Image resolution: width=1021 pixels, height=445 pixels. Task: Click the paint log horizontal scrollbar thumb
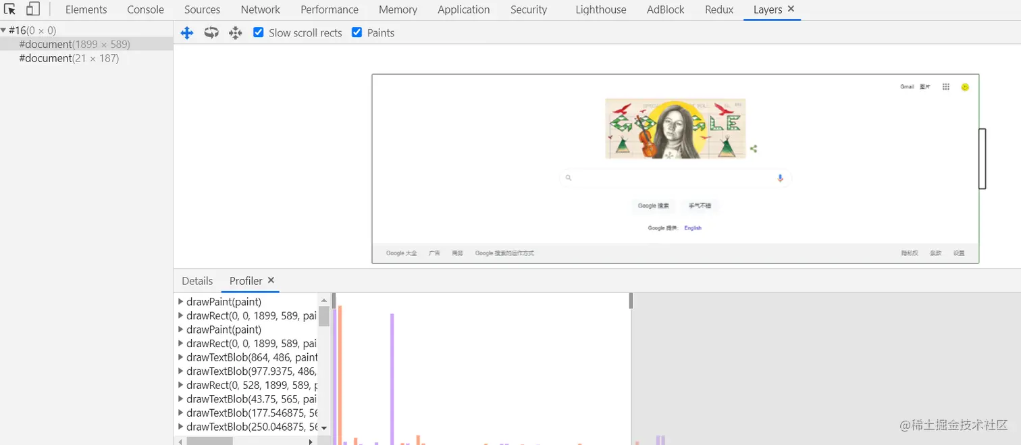tap(209, 441)
